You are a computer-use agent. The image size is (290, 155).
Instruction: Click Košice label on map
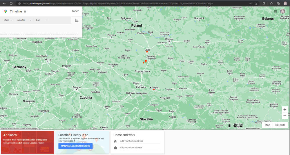(172, 117)
